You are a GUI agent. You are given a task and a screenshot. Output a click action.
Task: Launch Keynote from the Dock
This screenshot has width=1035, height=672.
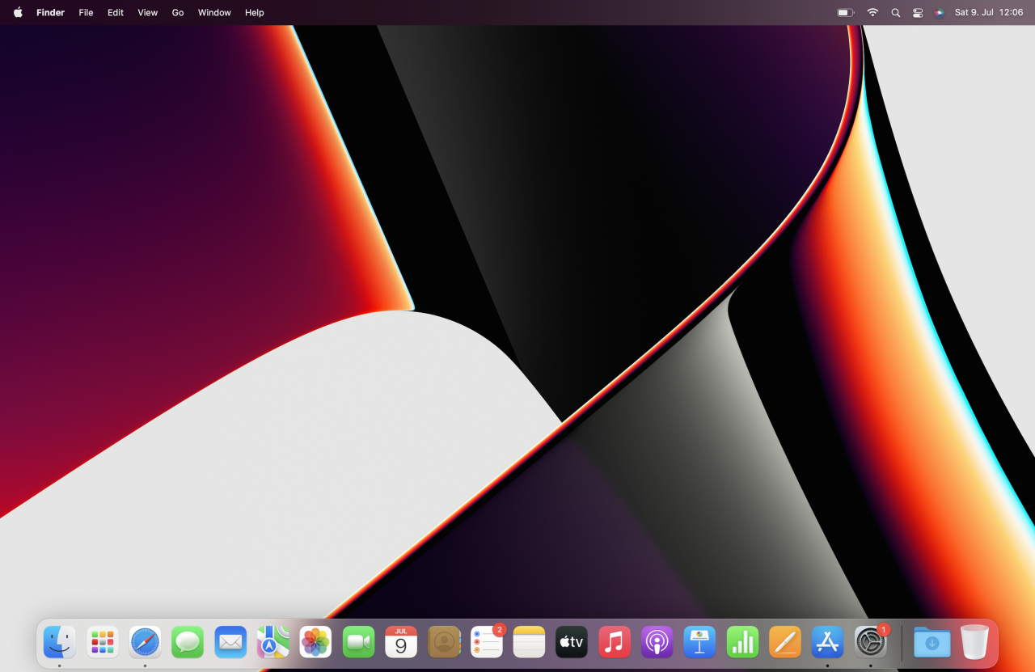coord(699,642)
